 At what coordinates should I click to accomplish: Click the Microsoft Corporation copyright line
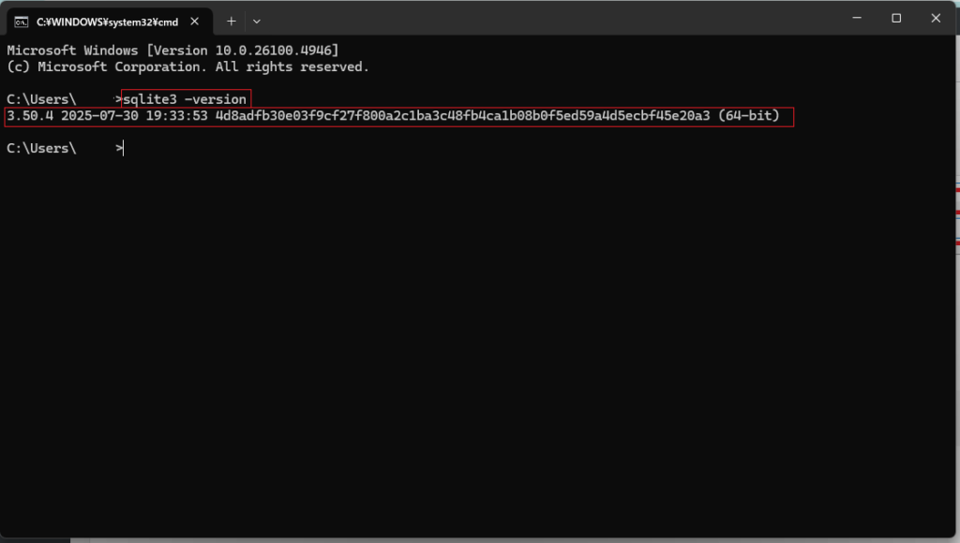[187, 66]
